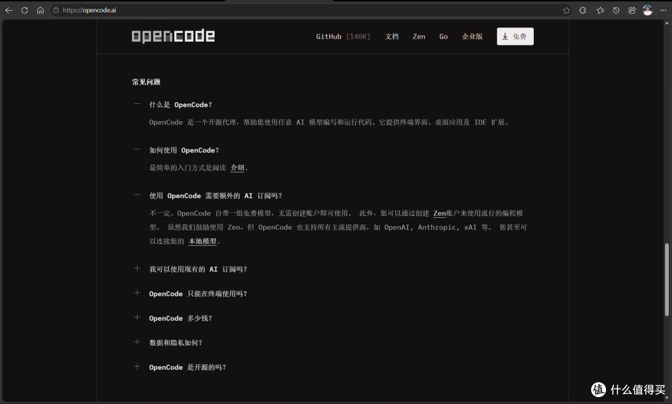
Task: Click the answer text starting OpenCode 是一个开源代理
Action: (329, 122)
